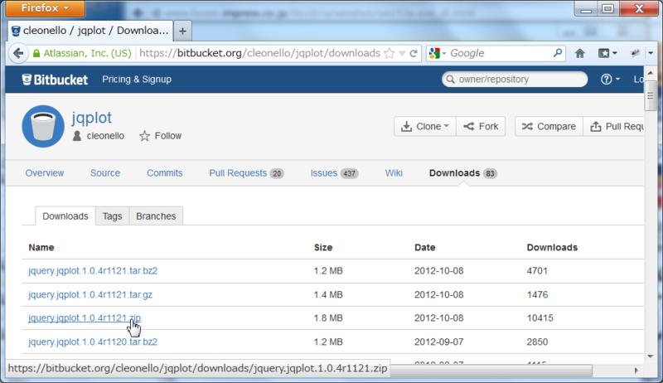The width and height of the screenshot is (663, 383).
Task: Switch to the Commits tab
Action: 164,173
